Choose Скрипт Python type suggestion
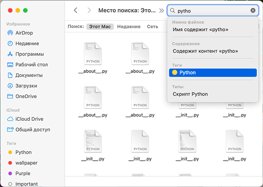 pos(213,94)
